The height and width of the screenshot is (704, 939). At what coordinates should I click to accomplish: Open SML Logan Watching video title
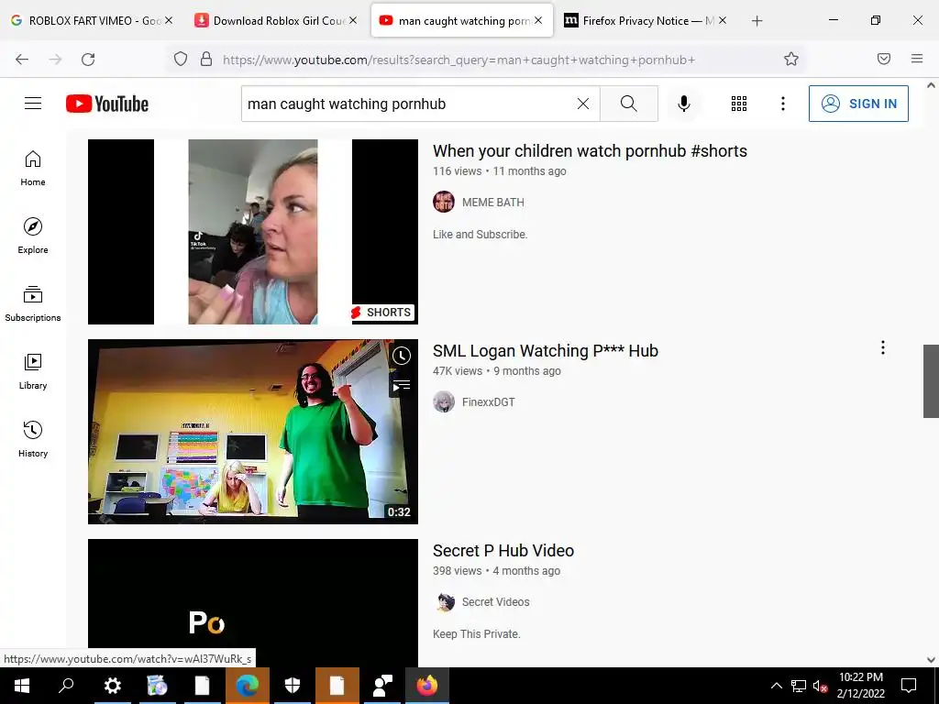546,351
